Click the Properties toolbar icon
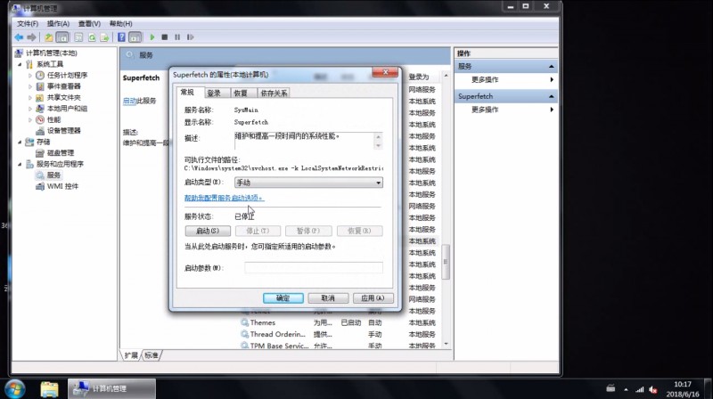 [78, 37]
